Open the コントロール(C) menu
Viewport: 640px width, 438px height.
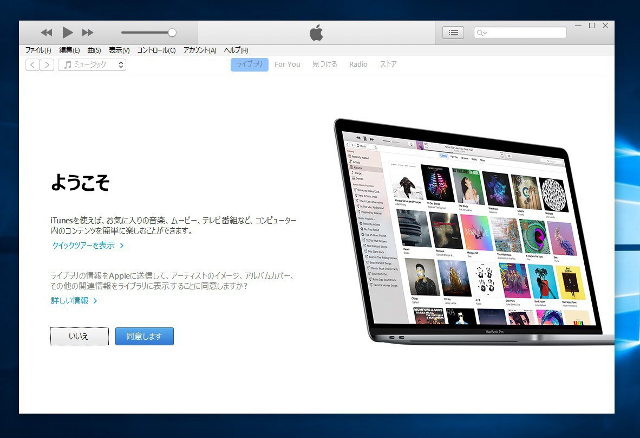tap(156, 50)
